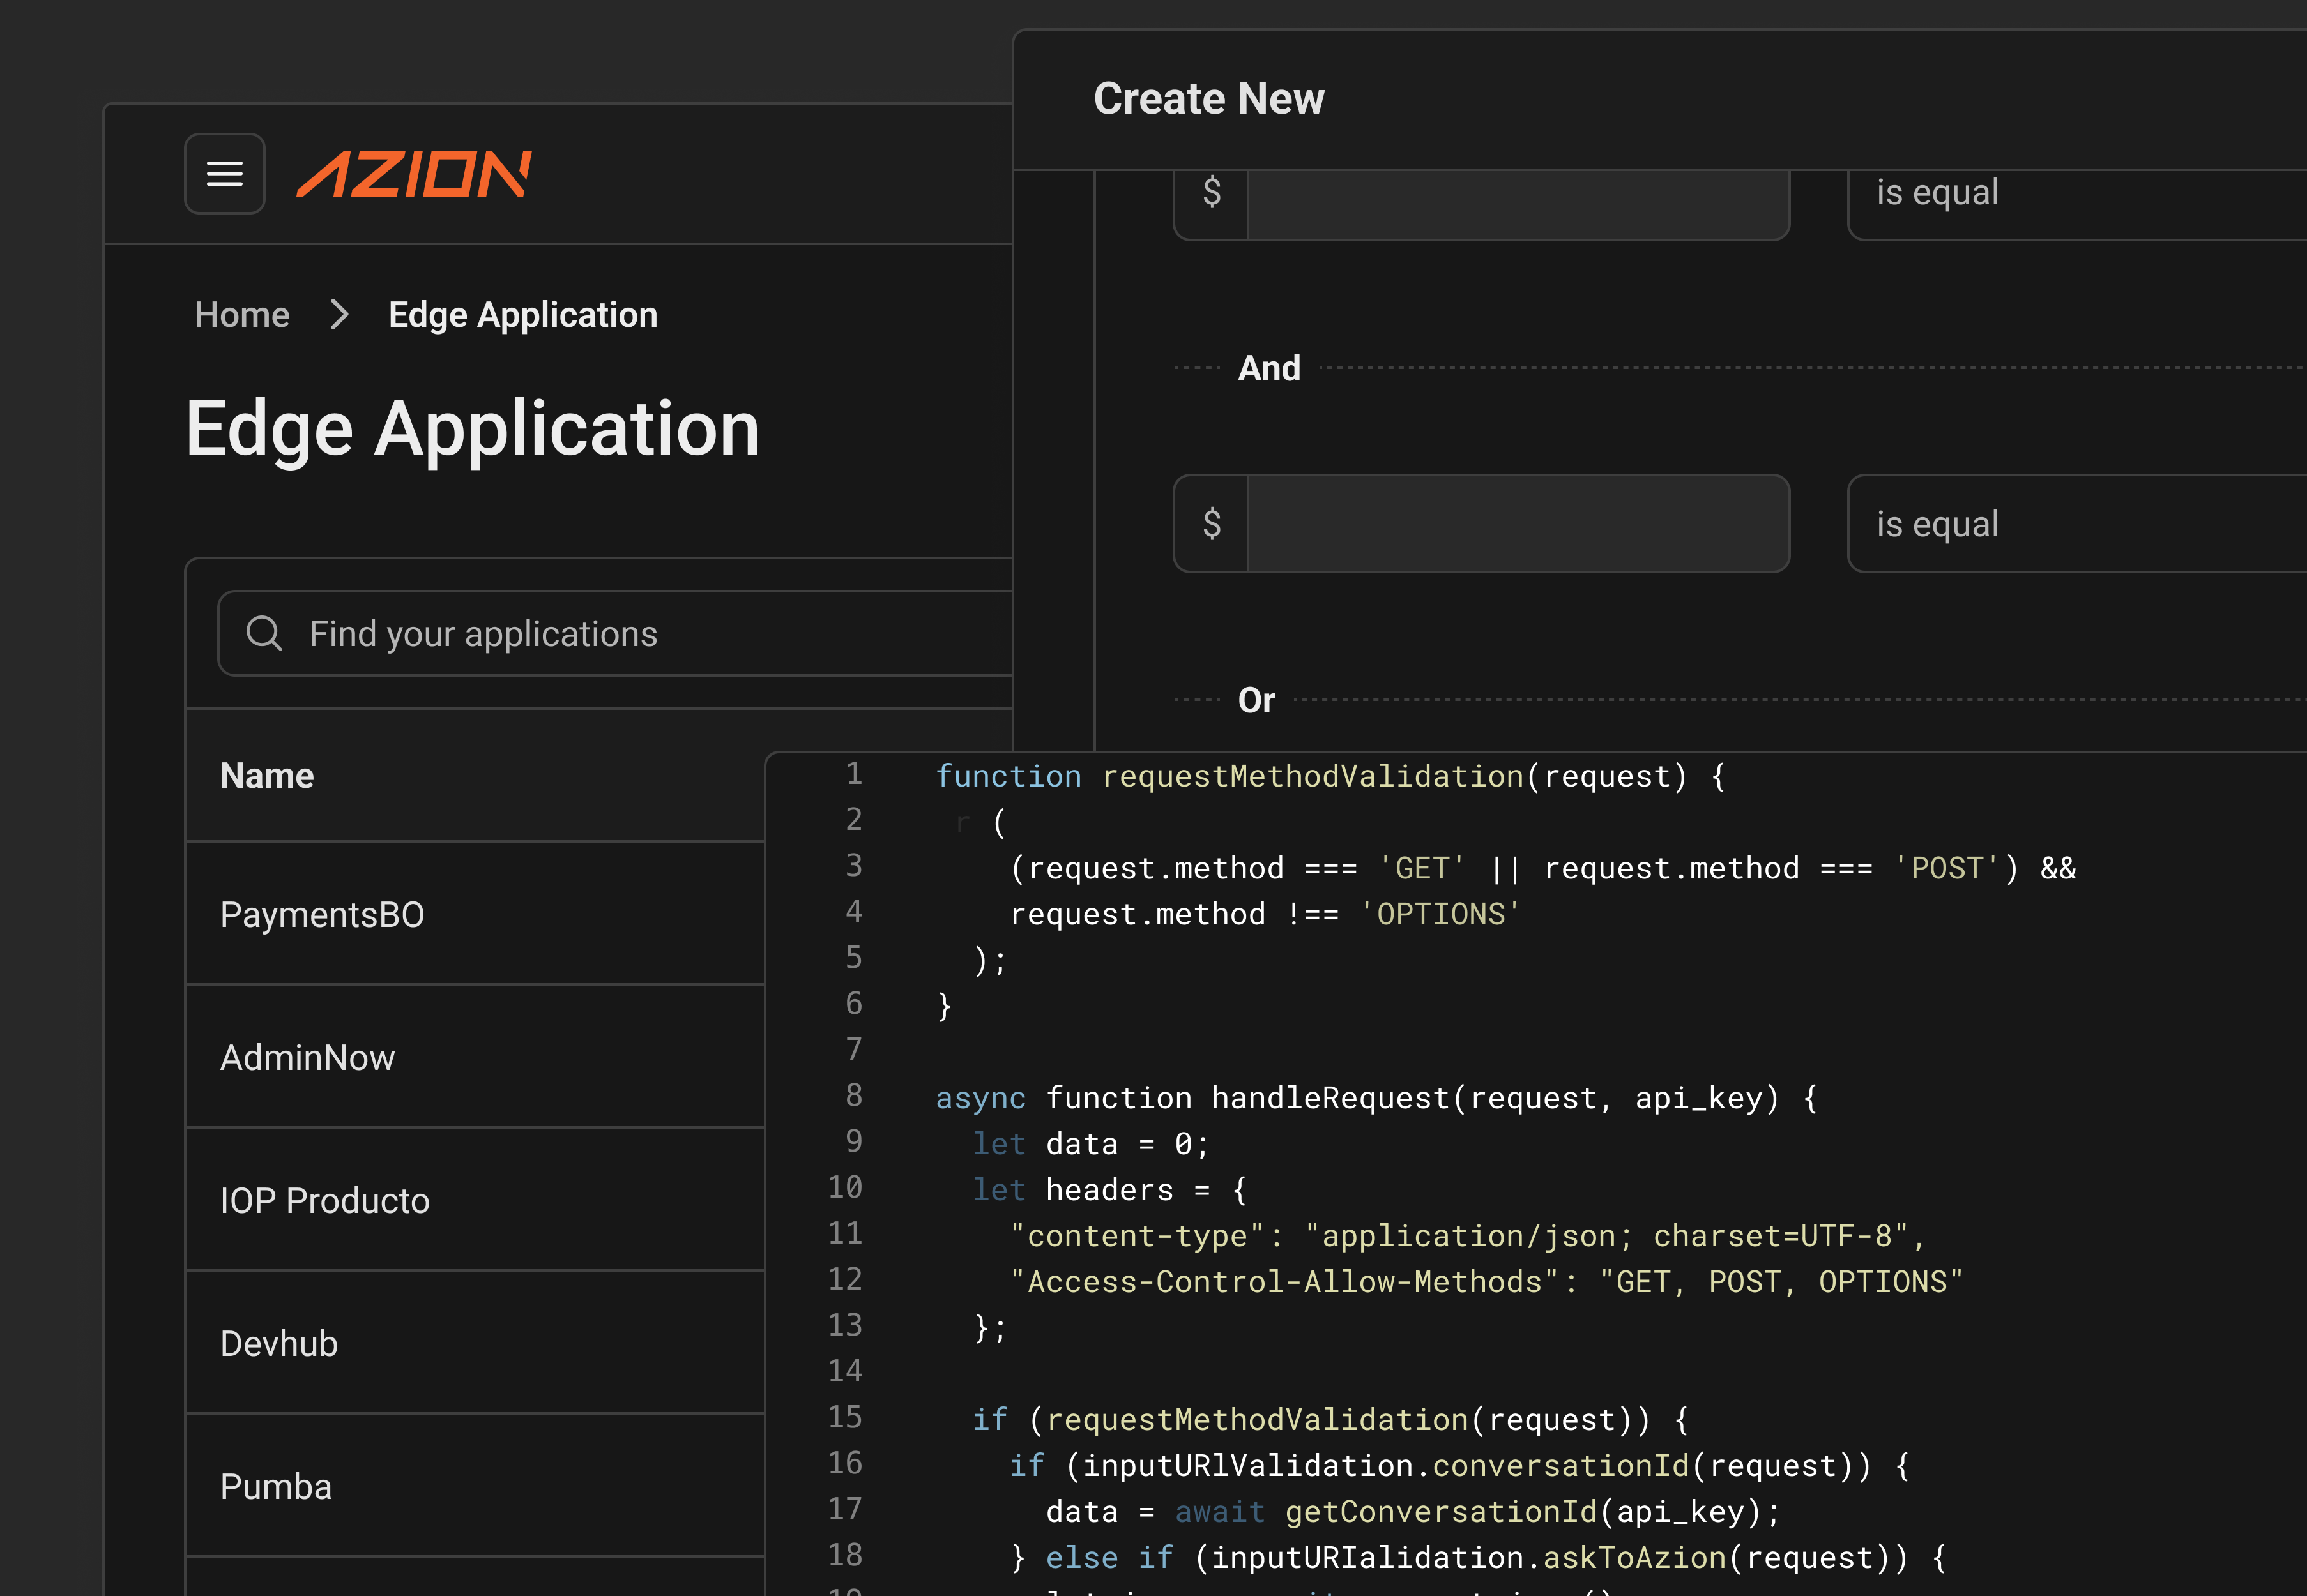This screenshot has width=2307, height=1596.
Task: Click the breadcrumb chevron separator
Action: pos(339,315)
